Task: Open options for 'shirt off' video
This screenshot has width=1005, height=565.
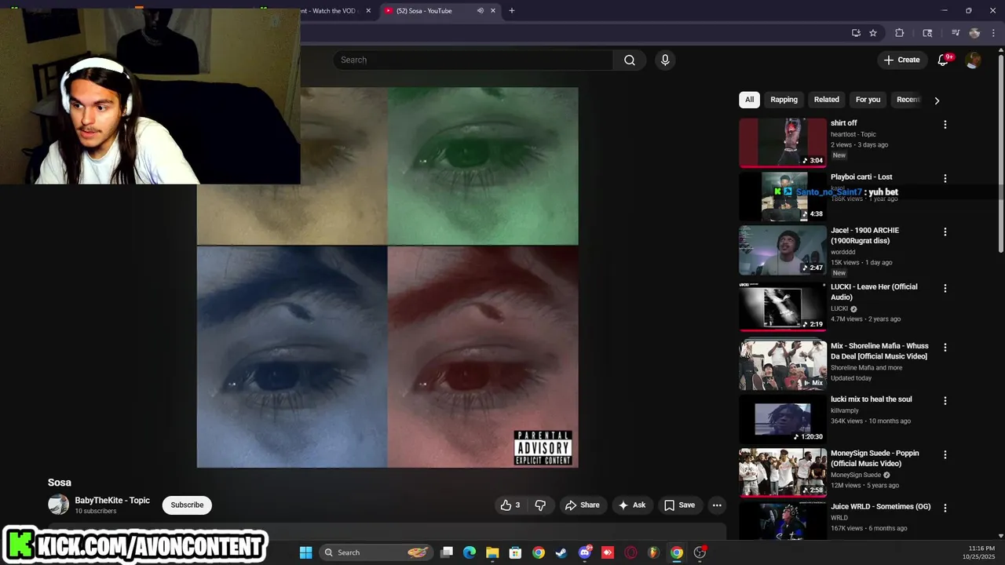Action: pyautogui.click(x=945, y=125)
